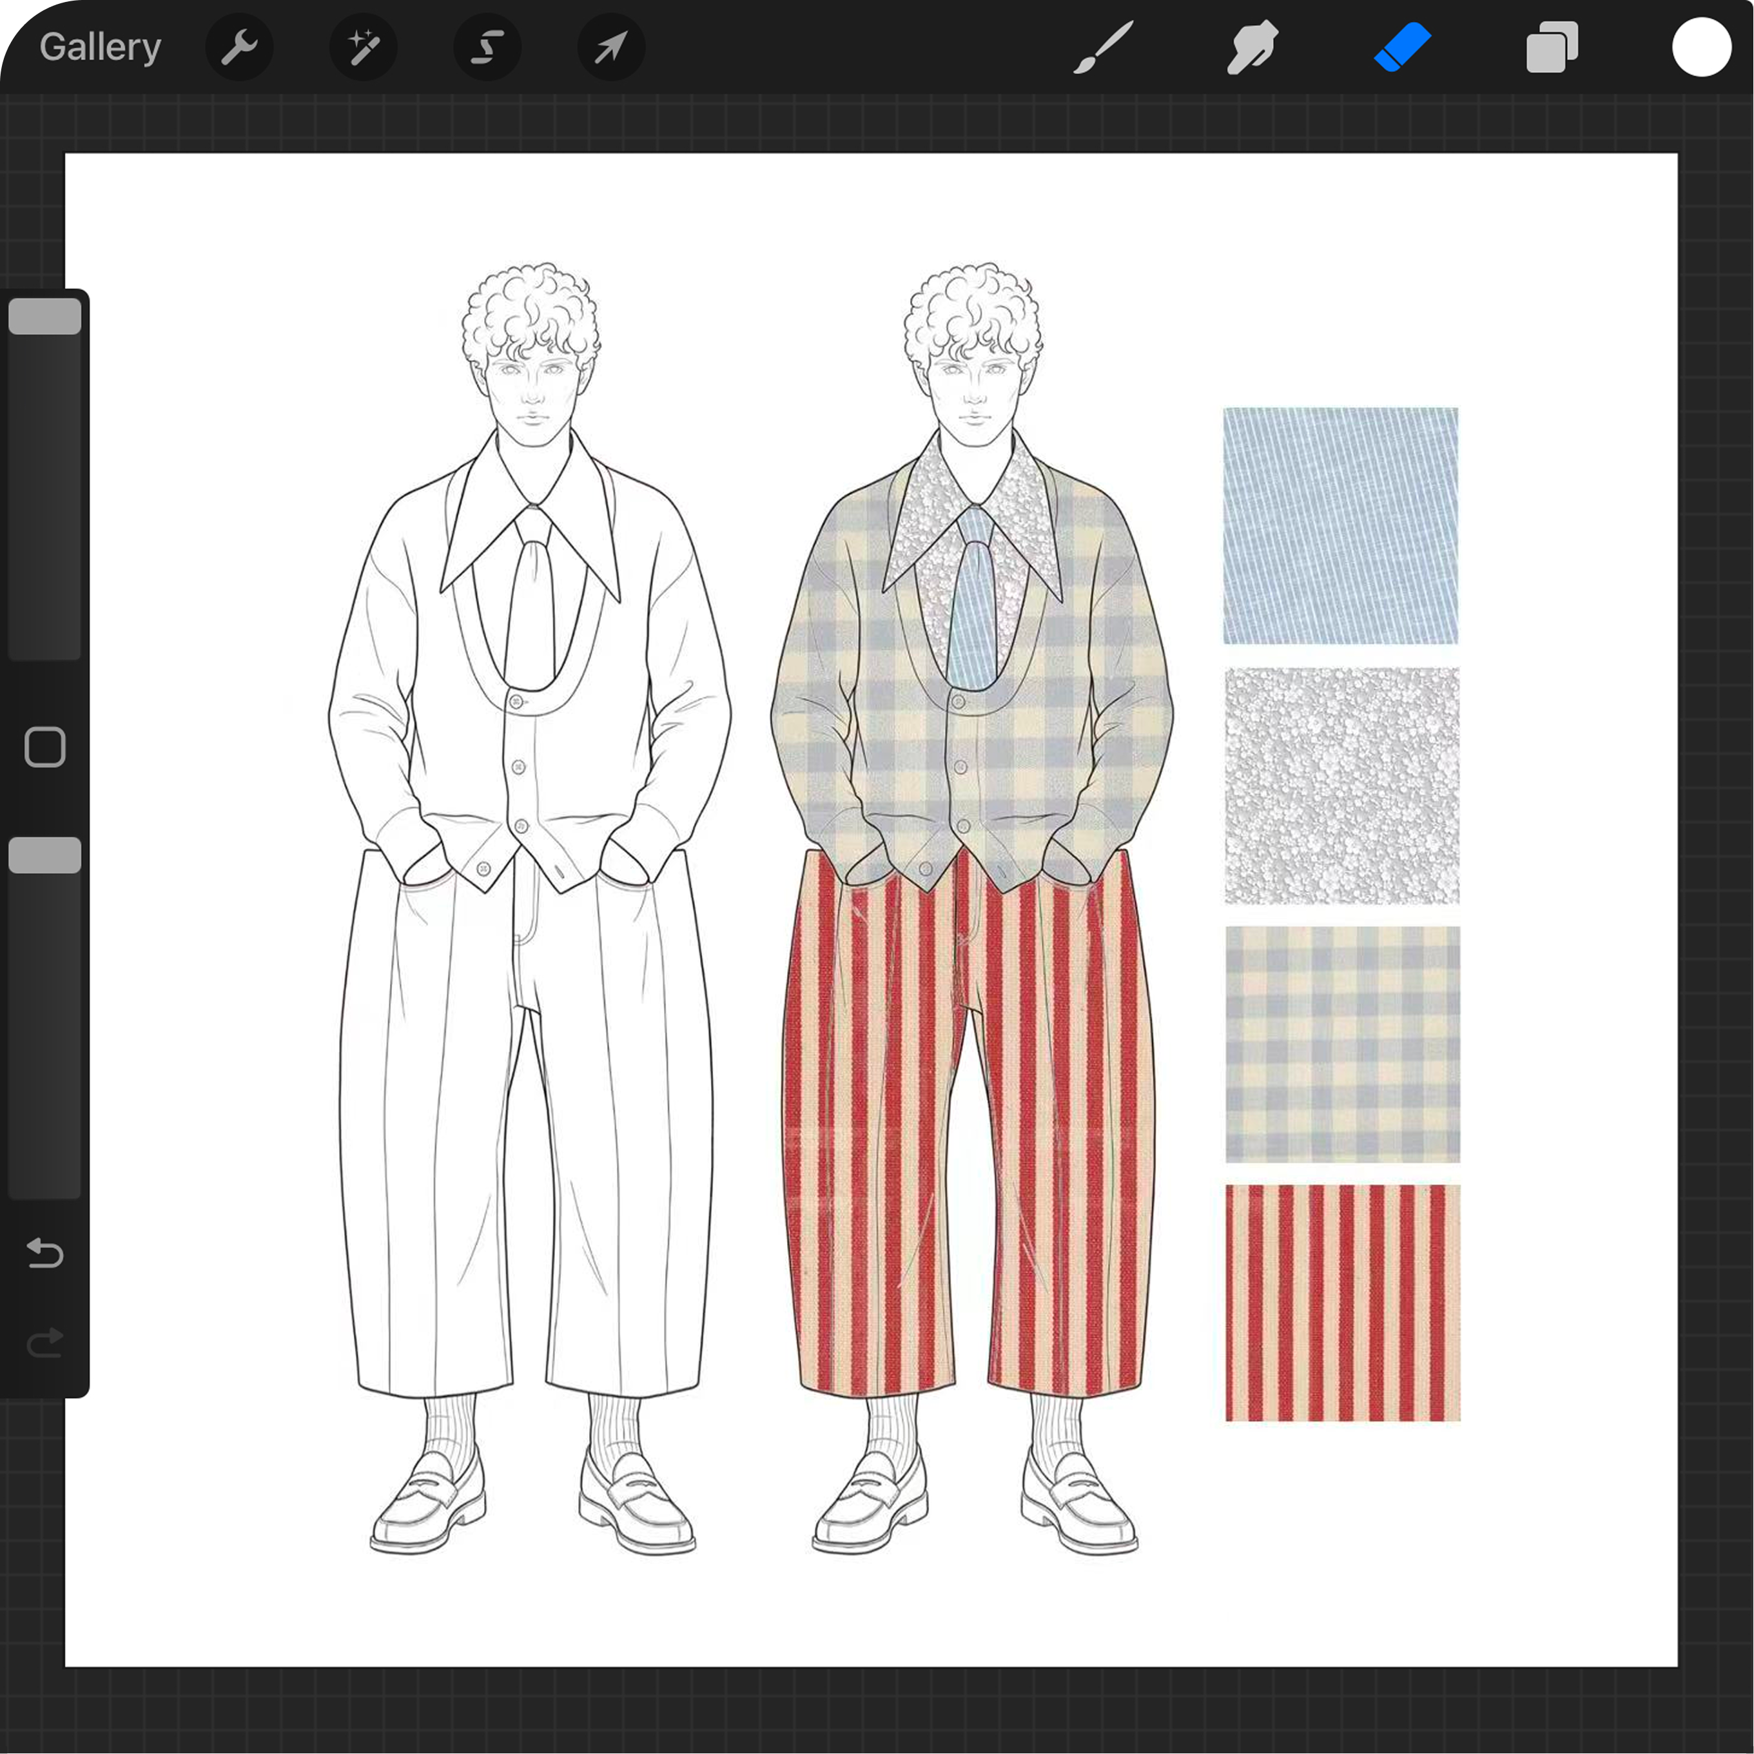This screenshot has height=1754, width=1754.
Task: Open the Layers panel
Action: [x=1552, y=47]
